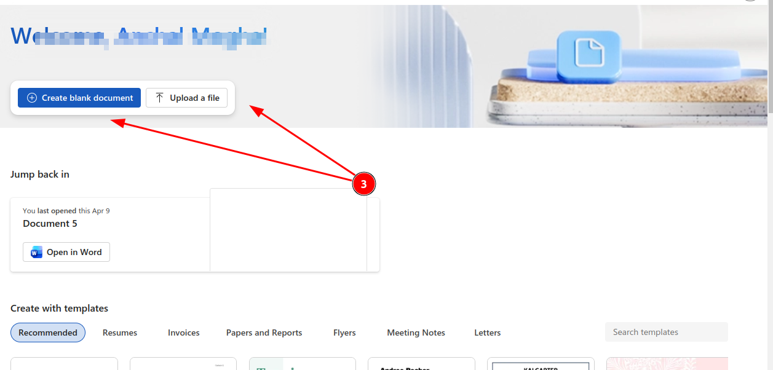Viewport: 773px width, 370px height.
Task: Select the Recommended templates tab
Action: coord(48,333)
